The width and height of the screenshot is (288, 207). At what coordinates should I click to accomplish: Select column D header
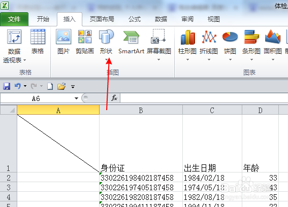pos(260,110)
